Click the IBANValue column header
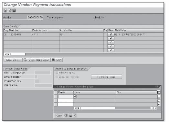Image resolution: width=169 pixels, height=122 pixels. [x=139, y=30]
